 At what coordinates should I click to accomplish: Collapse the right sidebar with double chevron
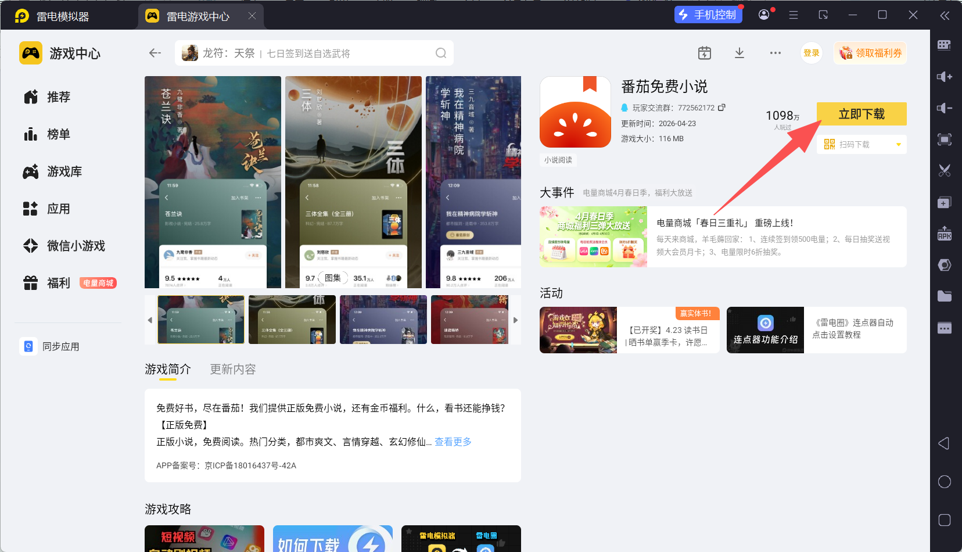[945, 16]
